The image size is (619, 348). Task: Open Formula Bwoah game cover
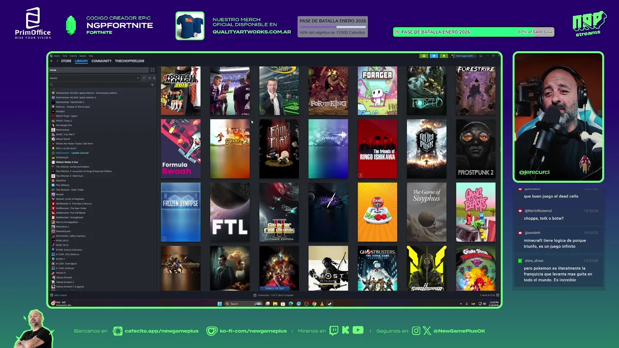(180, 149)
